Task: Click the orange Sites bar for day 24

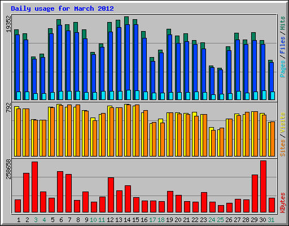Action: (x=213, y=143)
